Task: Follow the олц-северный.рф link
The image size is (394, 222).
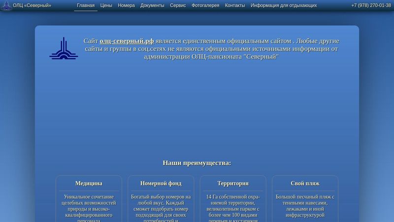Action: point(127,41)
